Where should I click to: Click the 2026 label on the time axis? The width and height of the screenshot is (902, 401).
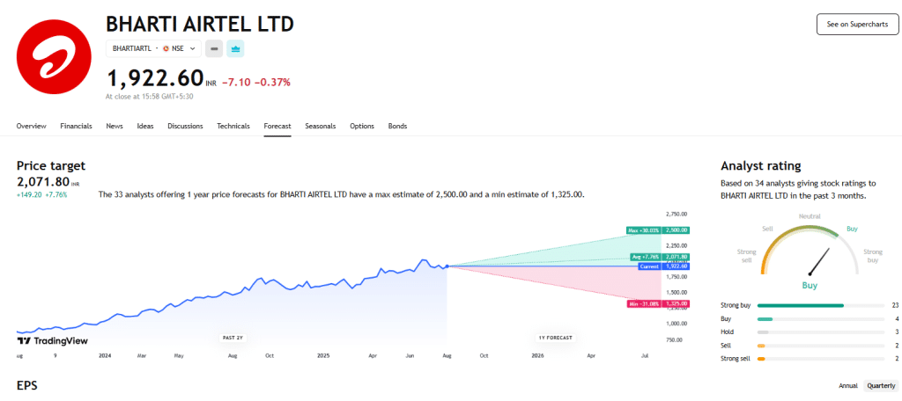(537, 356)
